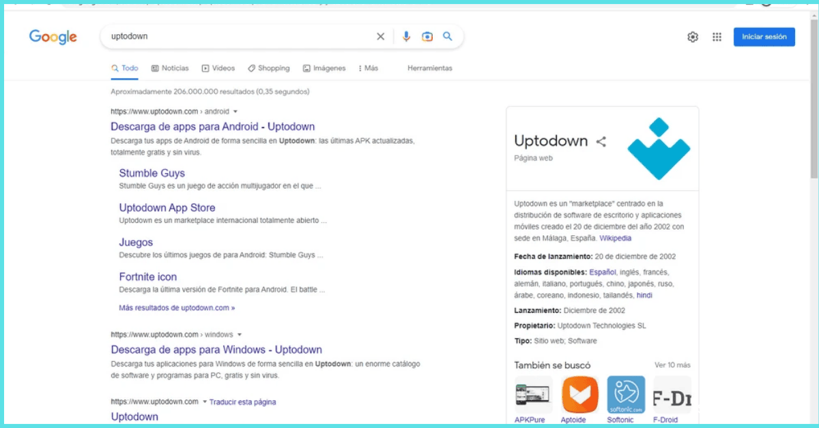819x428 pixels.
Task: Expand dropdown arrow next to android URL
Action: pos(235,111)
